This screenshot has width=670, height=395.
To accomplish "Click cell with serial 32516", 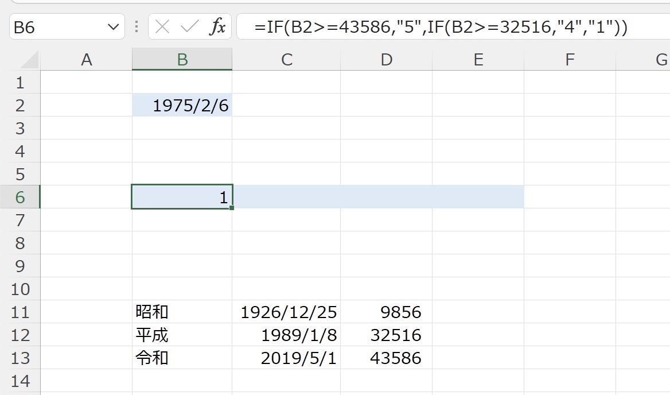I will [386, 335].
